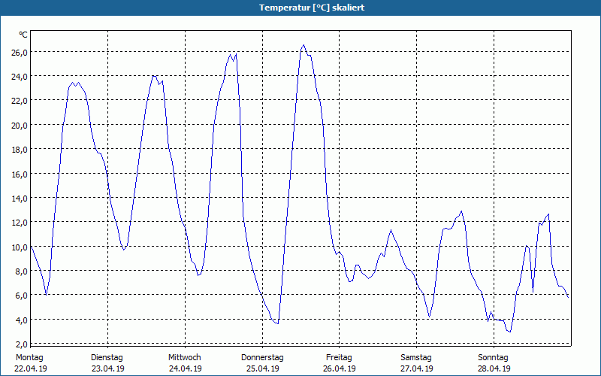Click the 16,0 y-axis value
This screenshot has width=601, height=376.
20,174
